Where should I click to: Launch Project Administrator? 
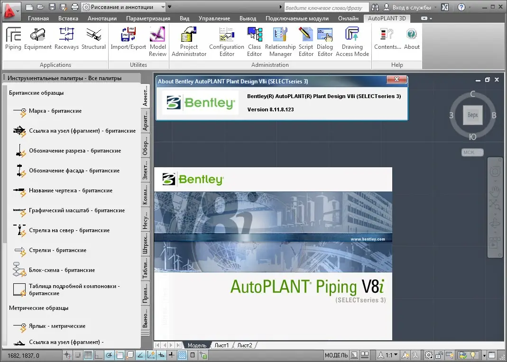pyautogui.click(x=189, y=42)
